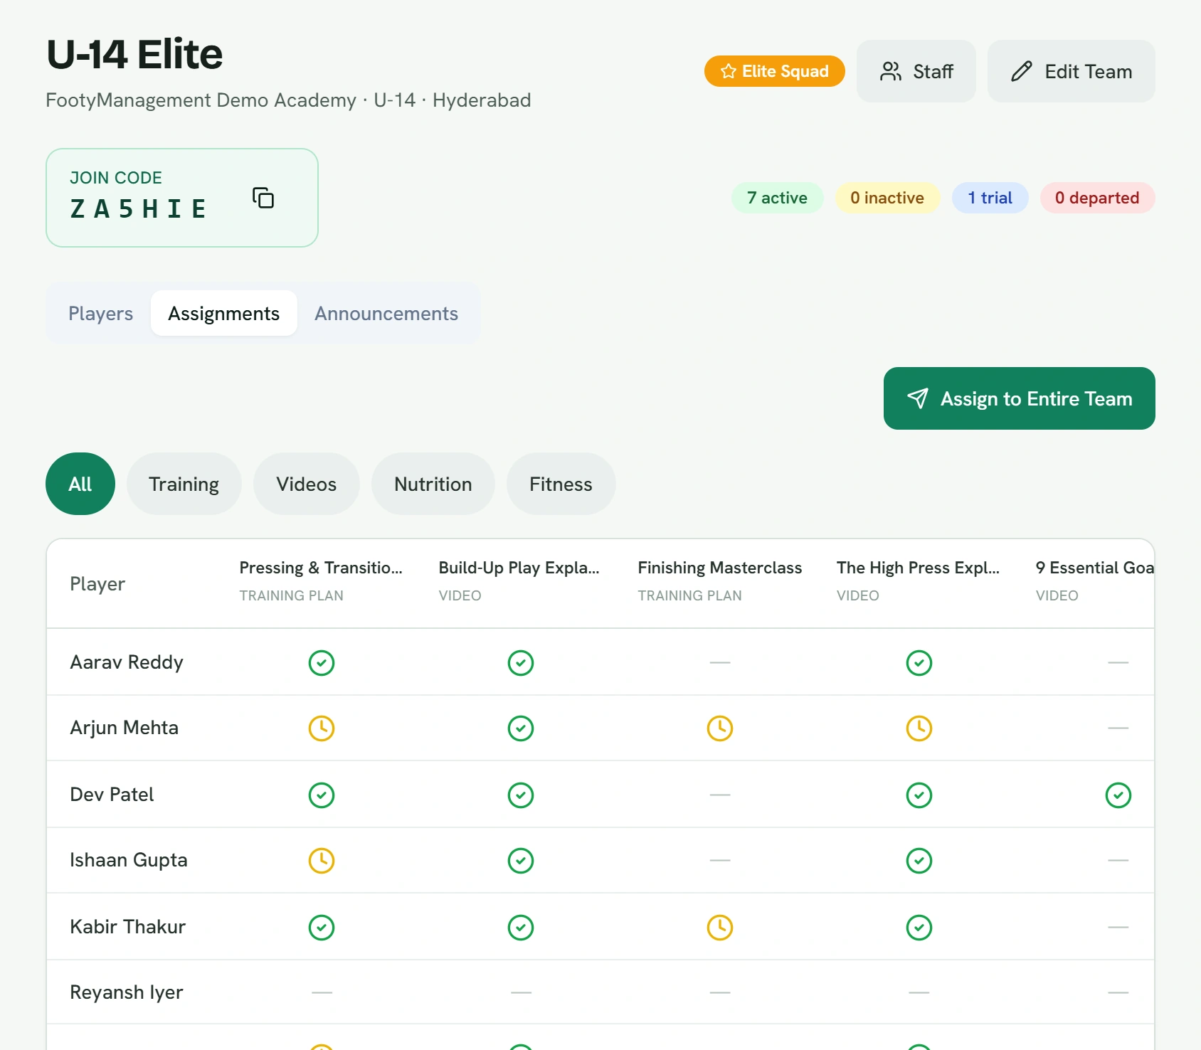Click the 7 active status badge
Image resolution: width=1201 pixels, height=1050 pixels.
tap(777, 198)
